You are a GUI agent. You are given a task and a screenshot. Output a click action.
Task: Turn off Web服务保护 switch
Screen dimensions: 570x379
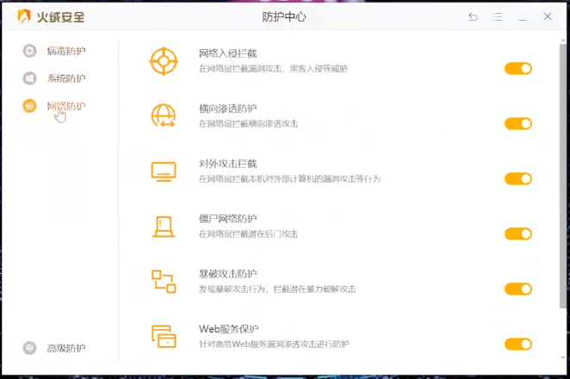coord(518,344)
